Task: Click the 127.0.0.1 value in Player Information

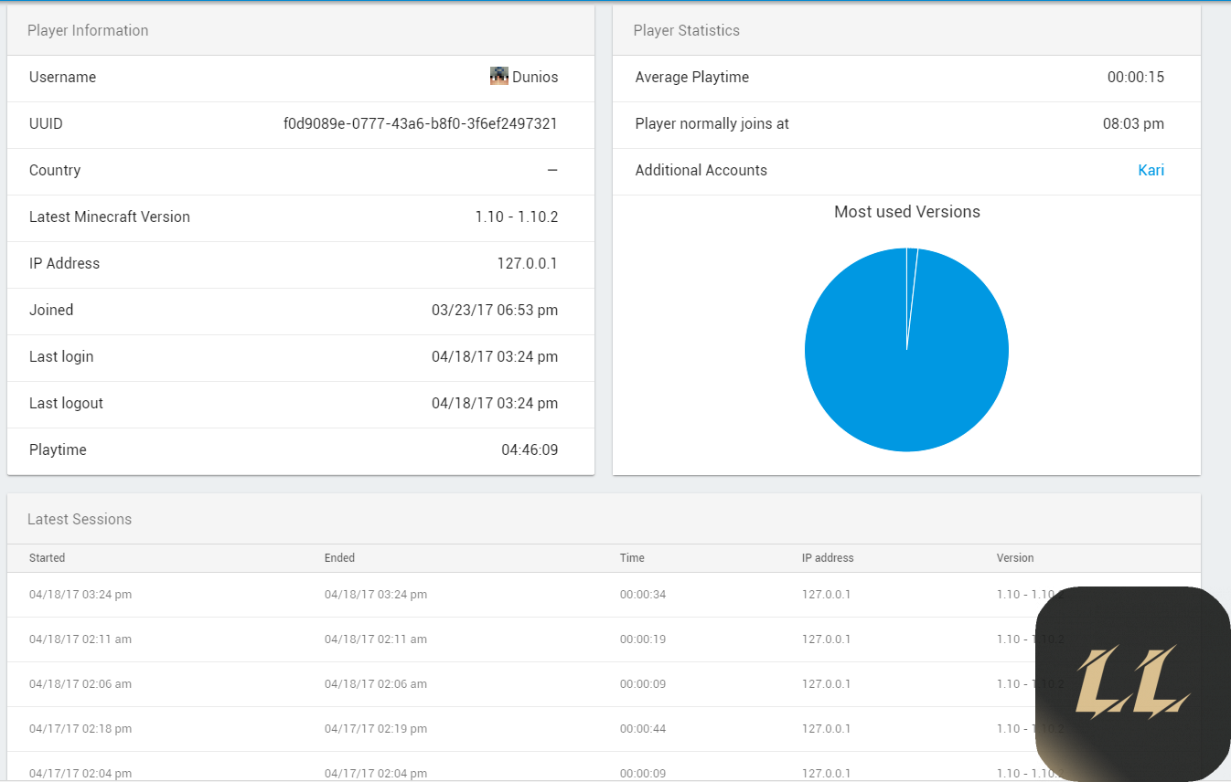Action: point(527,263)
